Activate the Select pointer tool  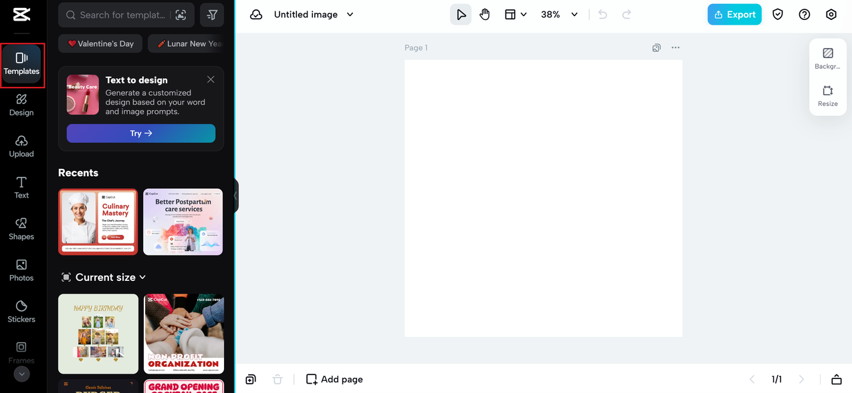(x=461, y=15)
